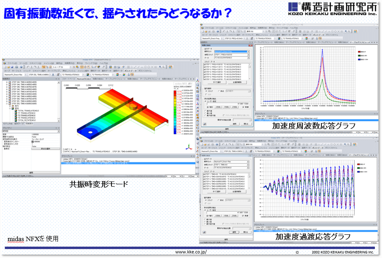
Task: Switch to 解析データ tab below result tree
Action: point(19,124)
